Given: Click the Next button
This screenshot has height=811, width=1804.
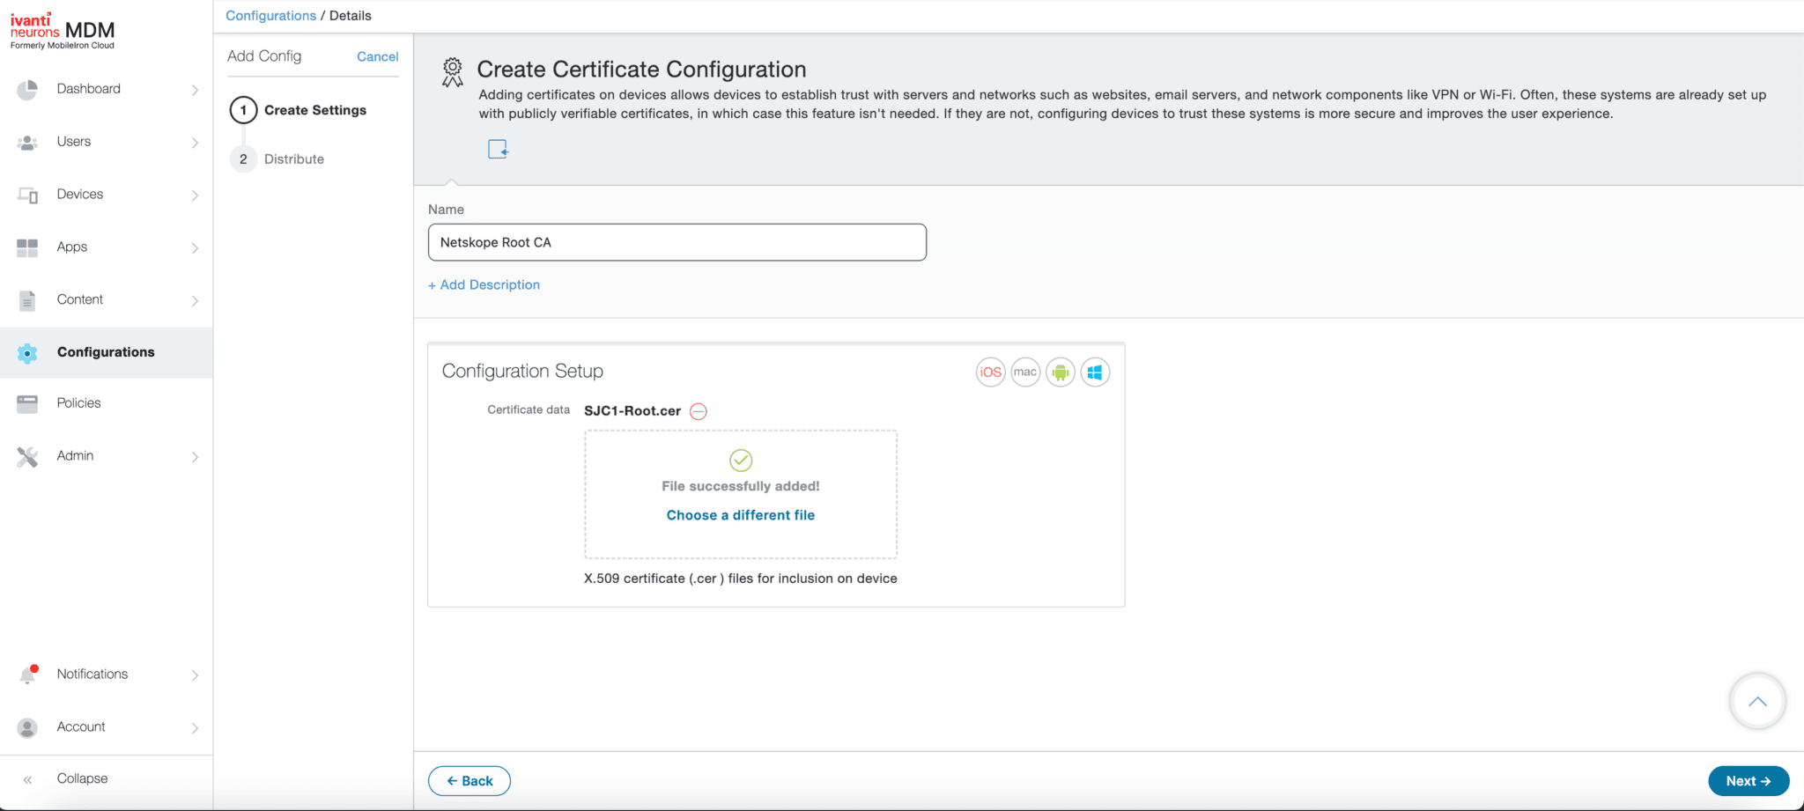Looking at the screenshot, I should pos(1748,780).
